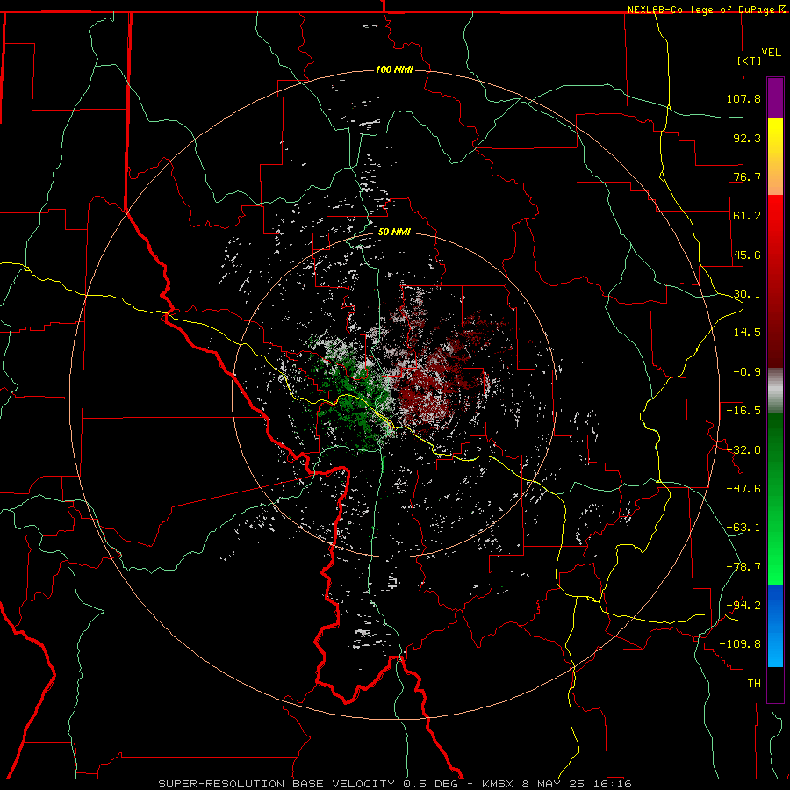Click the -32.0 legend value
Image resolution: width=790 pixels, height=790 pixels.
743,450
